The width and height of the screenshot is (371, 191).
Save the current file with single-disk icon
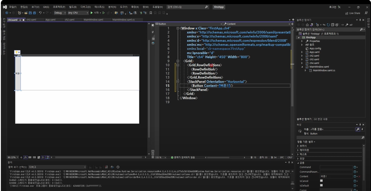tap(30, 13)
